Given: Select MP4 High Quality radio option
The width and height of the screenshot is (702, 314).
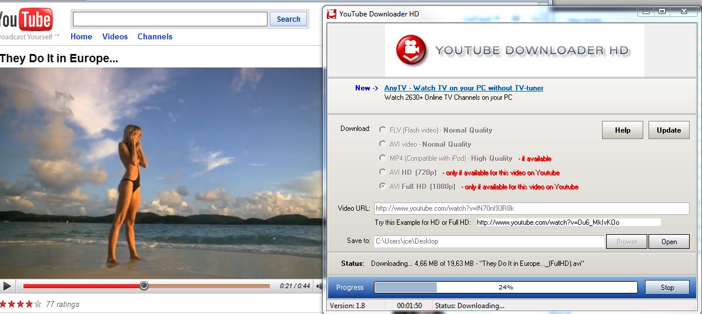Looking at the screenshot, I should (382, 158).
